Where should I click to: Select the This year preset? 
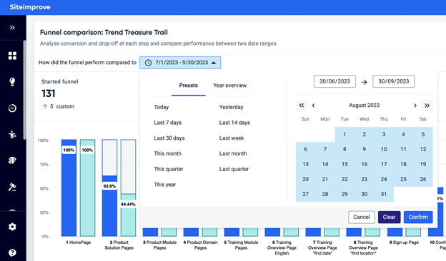165,185
